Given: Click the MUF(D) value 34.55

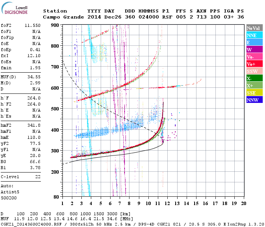Looking at the screenshot, I should pyautogui.click(x=34, y=77).
